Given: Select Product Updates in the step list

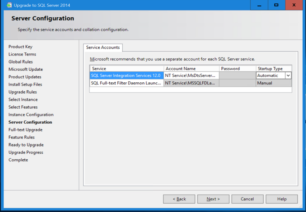Looking at the screenshot, I should (25, 77).
